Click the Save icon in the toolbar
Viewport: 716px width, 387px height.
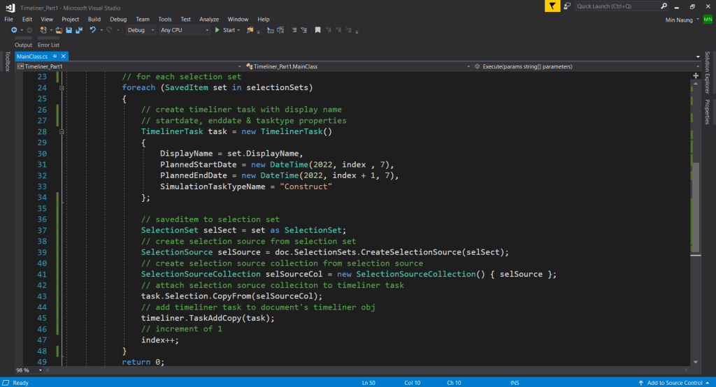tap(69, 30)
